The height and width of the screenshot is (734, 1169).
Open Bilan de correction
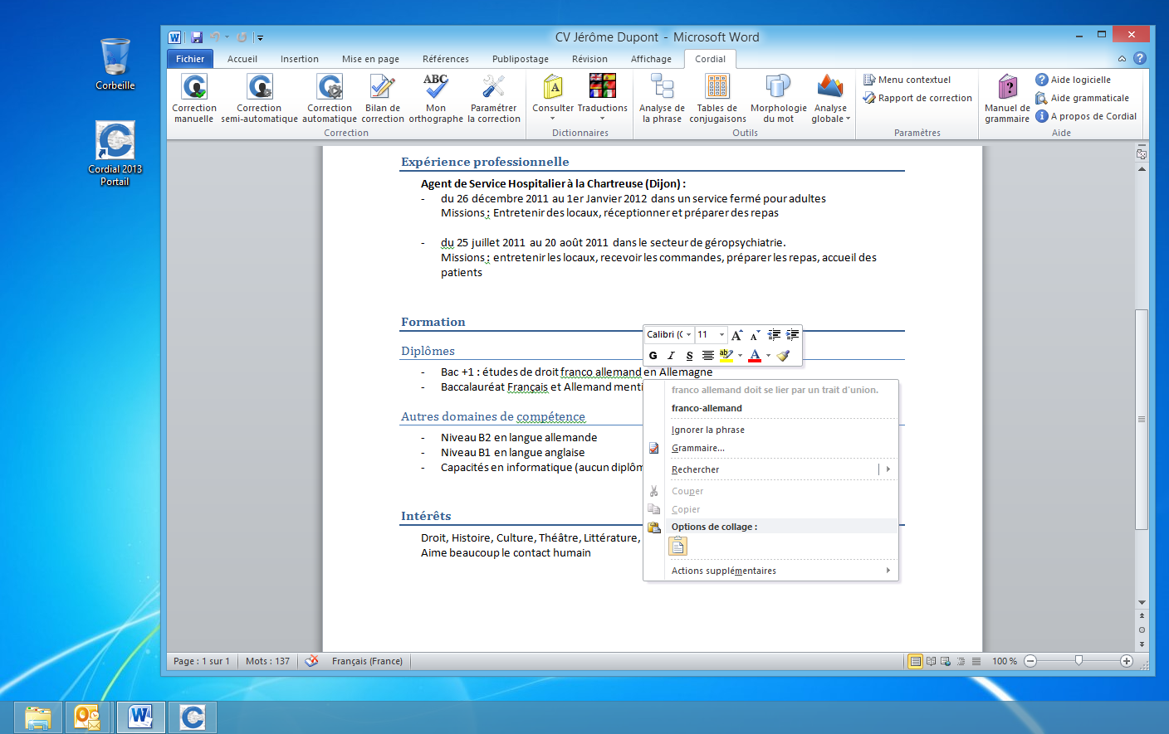click(x=383, y=99)
